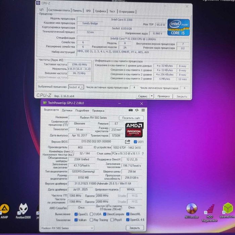Switch to the Видеокарта tab in GPU-Z
235x235 pixels.
pos(51,110)
